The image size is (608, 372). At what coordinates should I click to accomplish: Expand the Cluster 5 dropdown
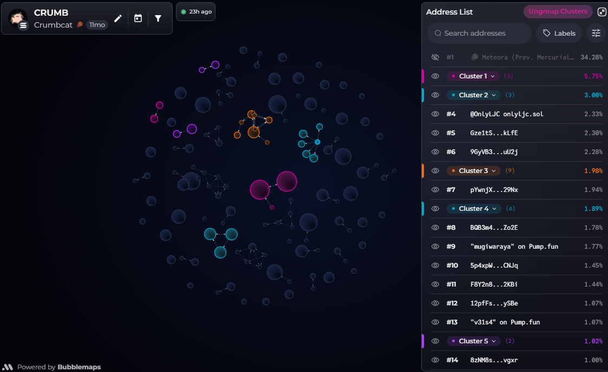(473, 341)
